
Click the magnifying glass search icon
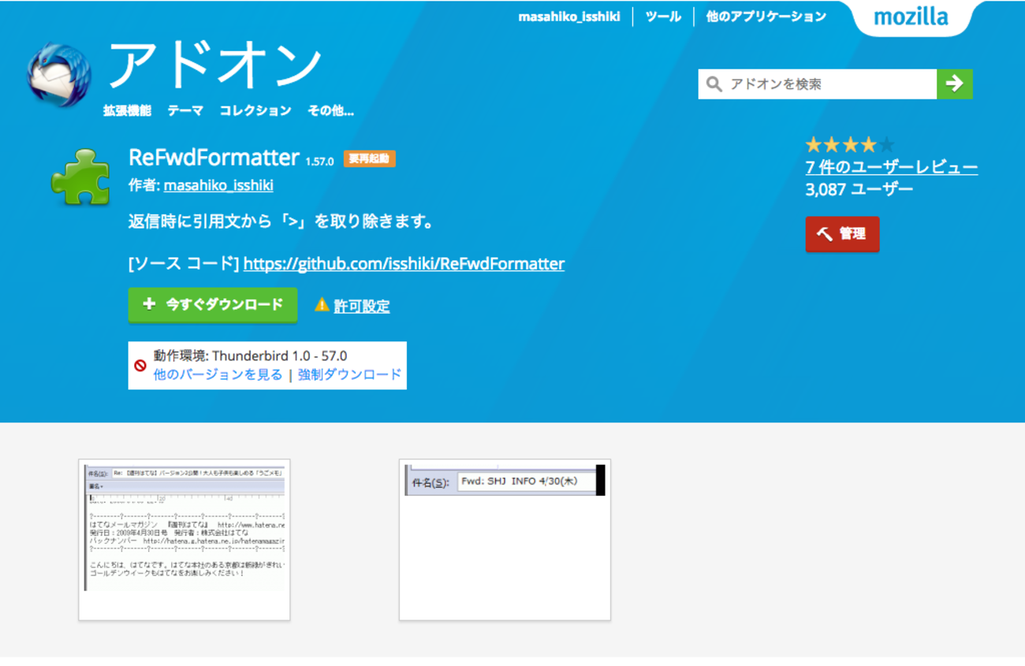[x=714, y=84]
